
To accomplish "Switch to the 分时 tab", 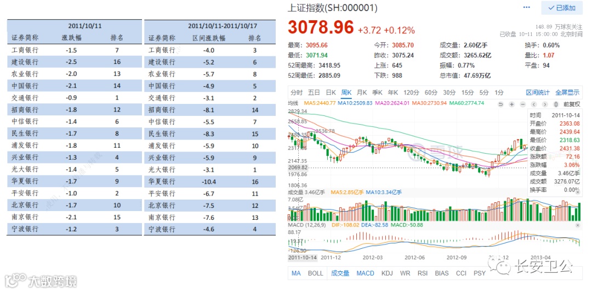I will click(297, 92).
